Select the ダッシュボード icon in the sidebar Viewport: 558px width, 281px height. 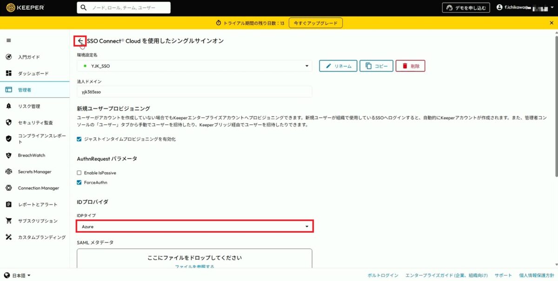tap(8, 73)
